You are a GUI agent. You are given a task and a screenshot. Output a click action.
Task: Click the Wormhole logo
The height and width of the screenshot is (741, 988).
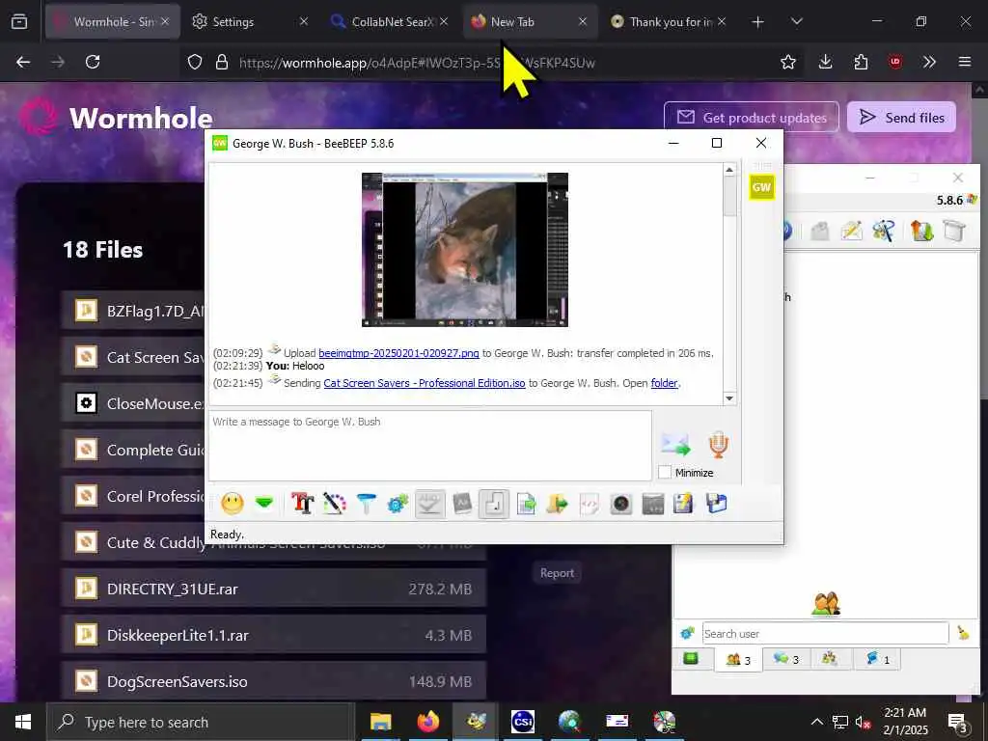(x=116, y=118)
